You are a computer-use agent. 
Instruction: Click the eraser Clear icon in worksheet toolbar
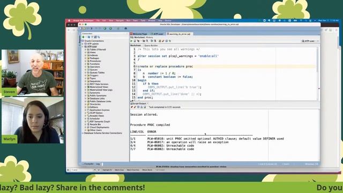tap(163, 41)
